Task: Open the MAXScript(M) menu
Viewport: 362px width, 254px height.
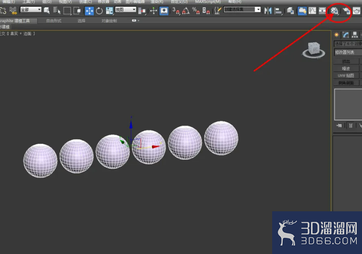Action: [208, 2]
